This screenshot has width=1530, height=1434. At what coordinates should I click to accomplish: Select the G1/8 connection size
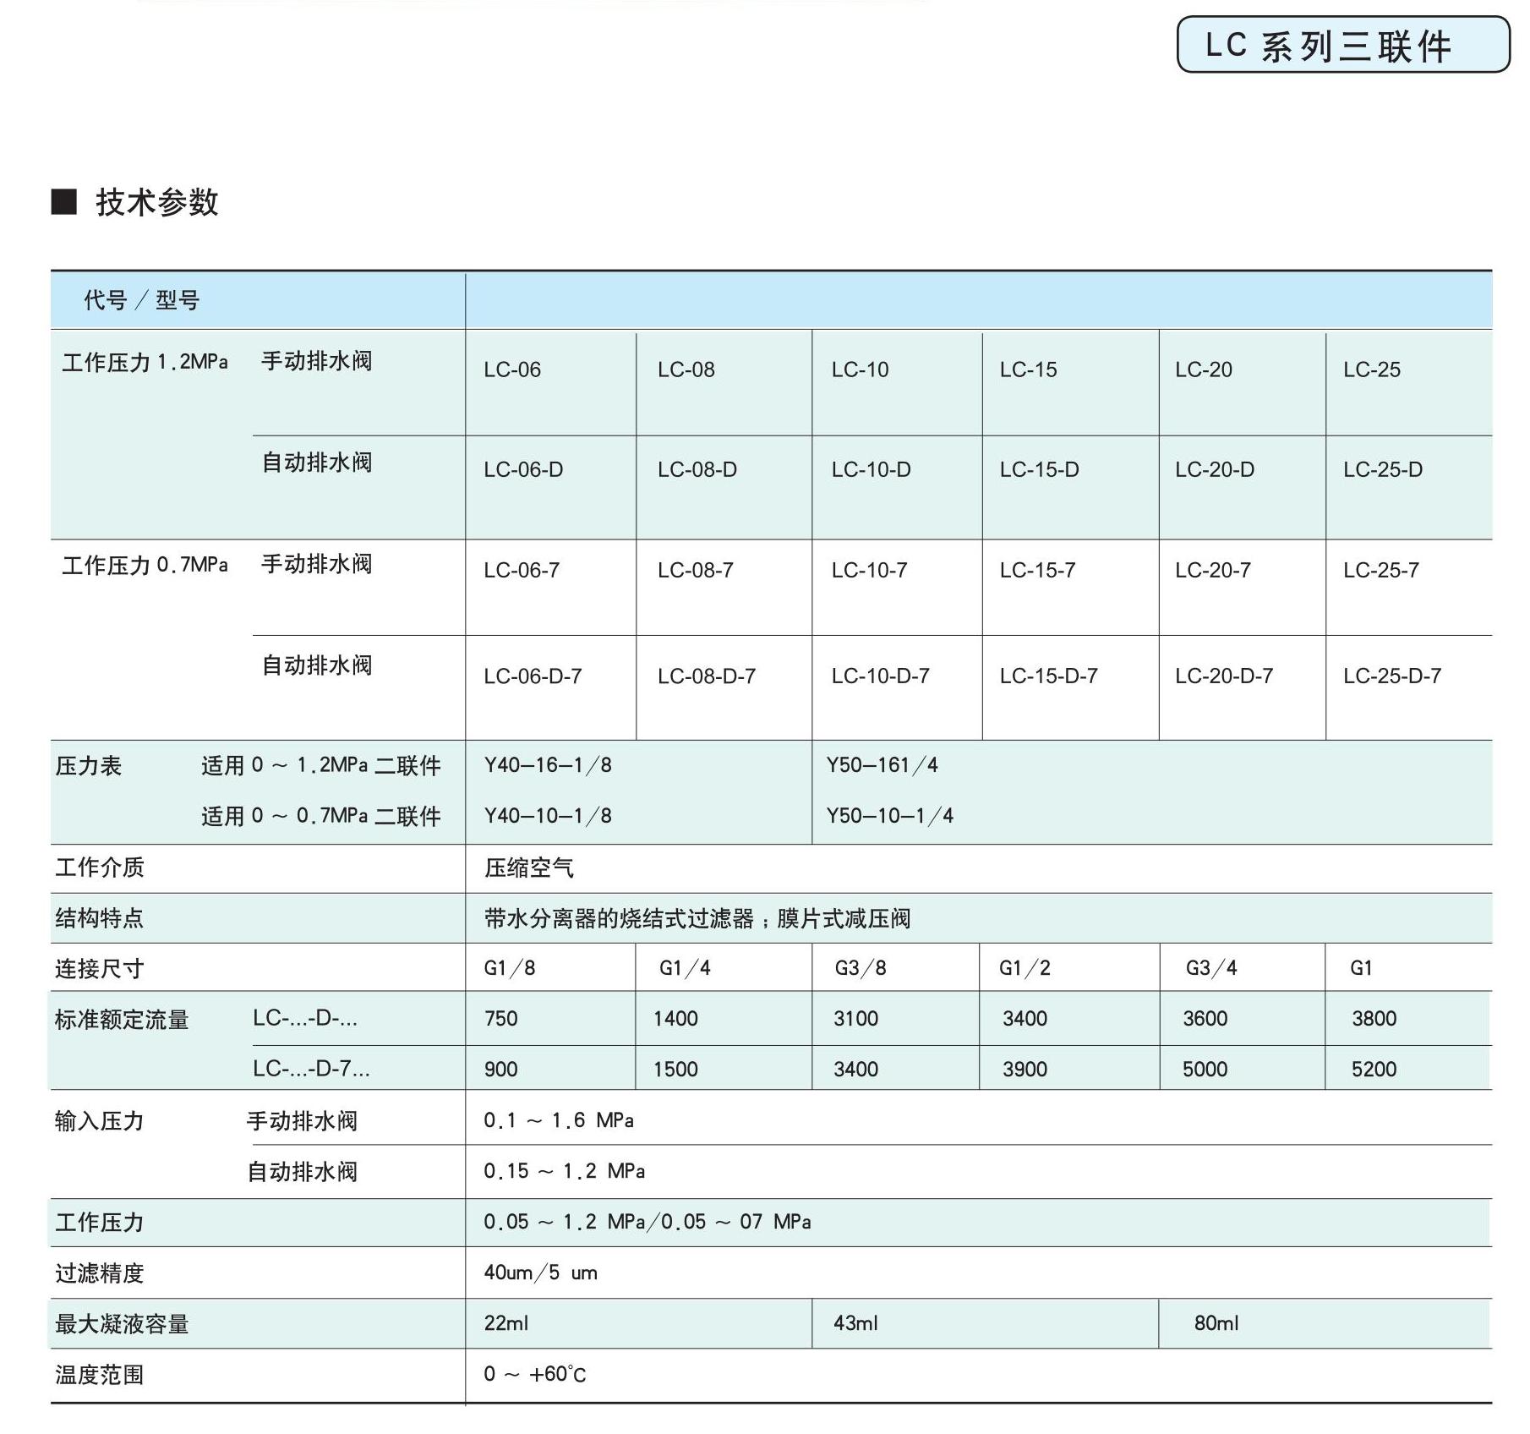510,968
